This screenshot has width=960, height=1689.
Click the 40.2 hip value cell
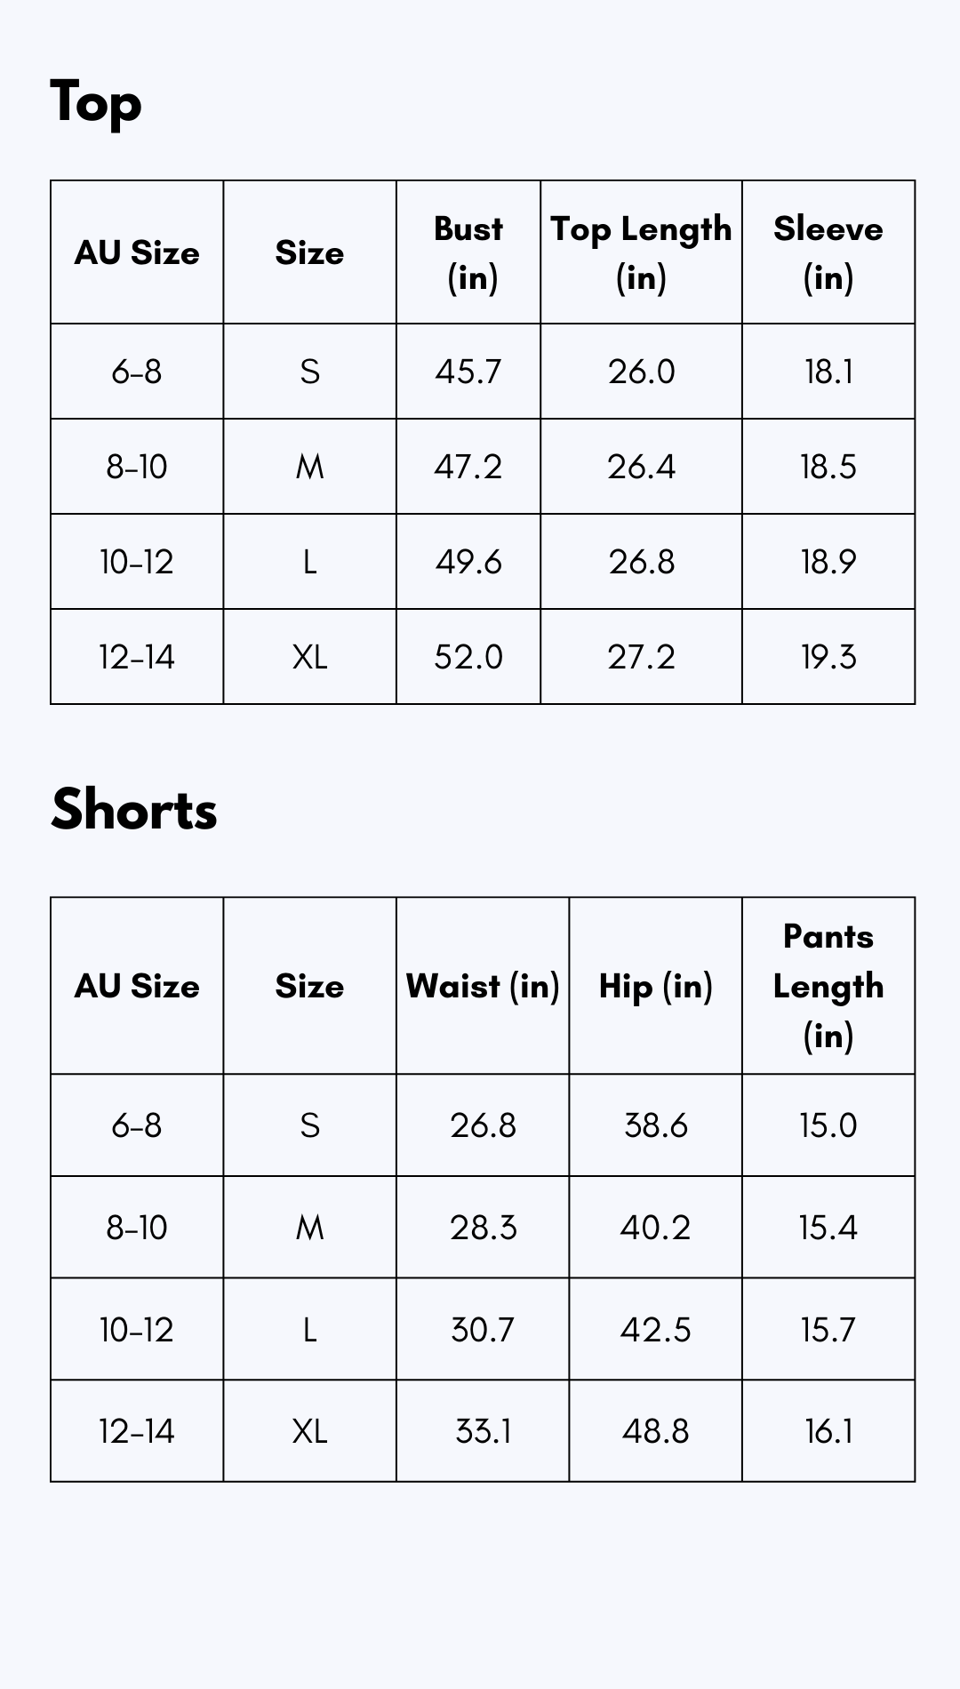[656, 1228]
